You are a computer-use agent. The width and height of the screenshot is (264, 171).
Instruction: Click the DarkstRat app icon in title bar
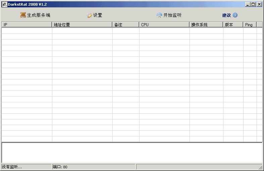click(x=5, y=4)
